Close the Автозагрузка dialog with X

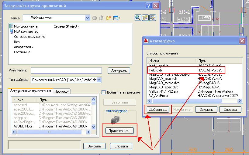click(x=242, y=41)
